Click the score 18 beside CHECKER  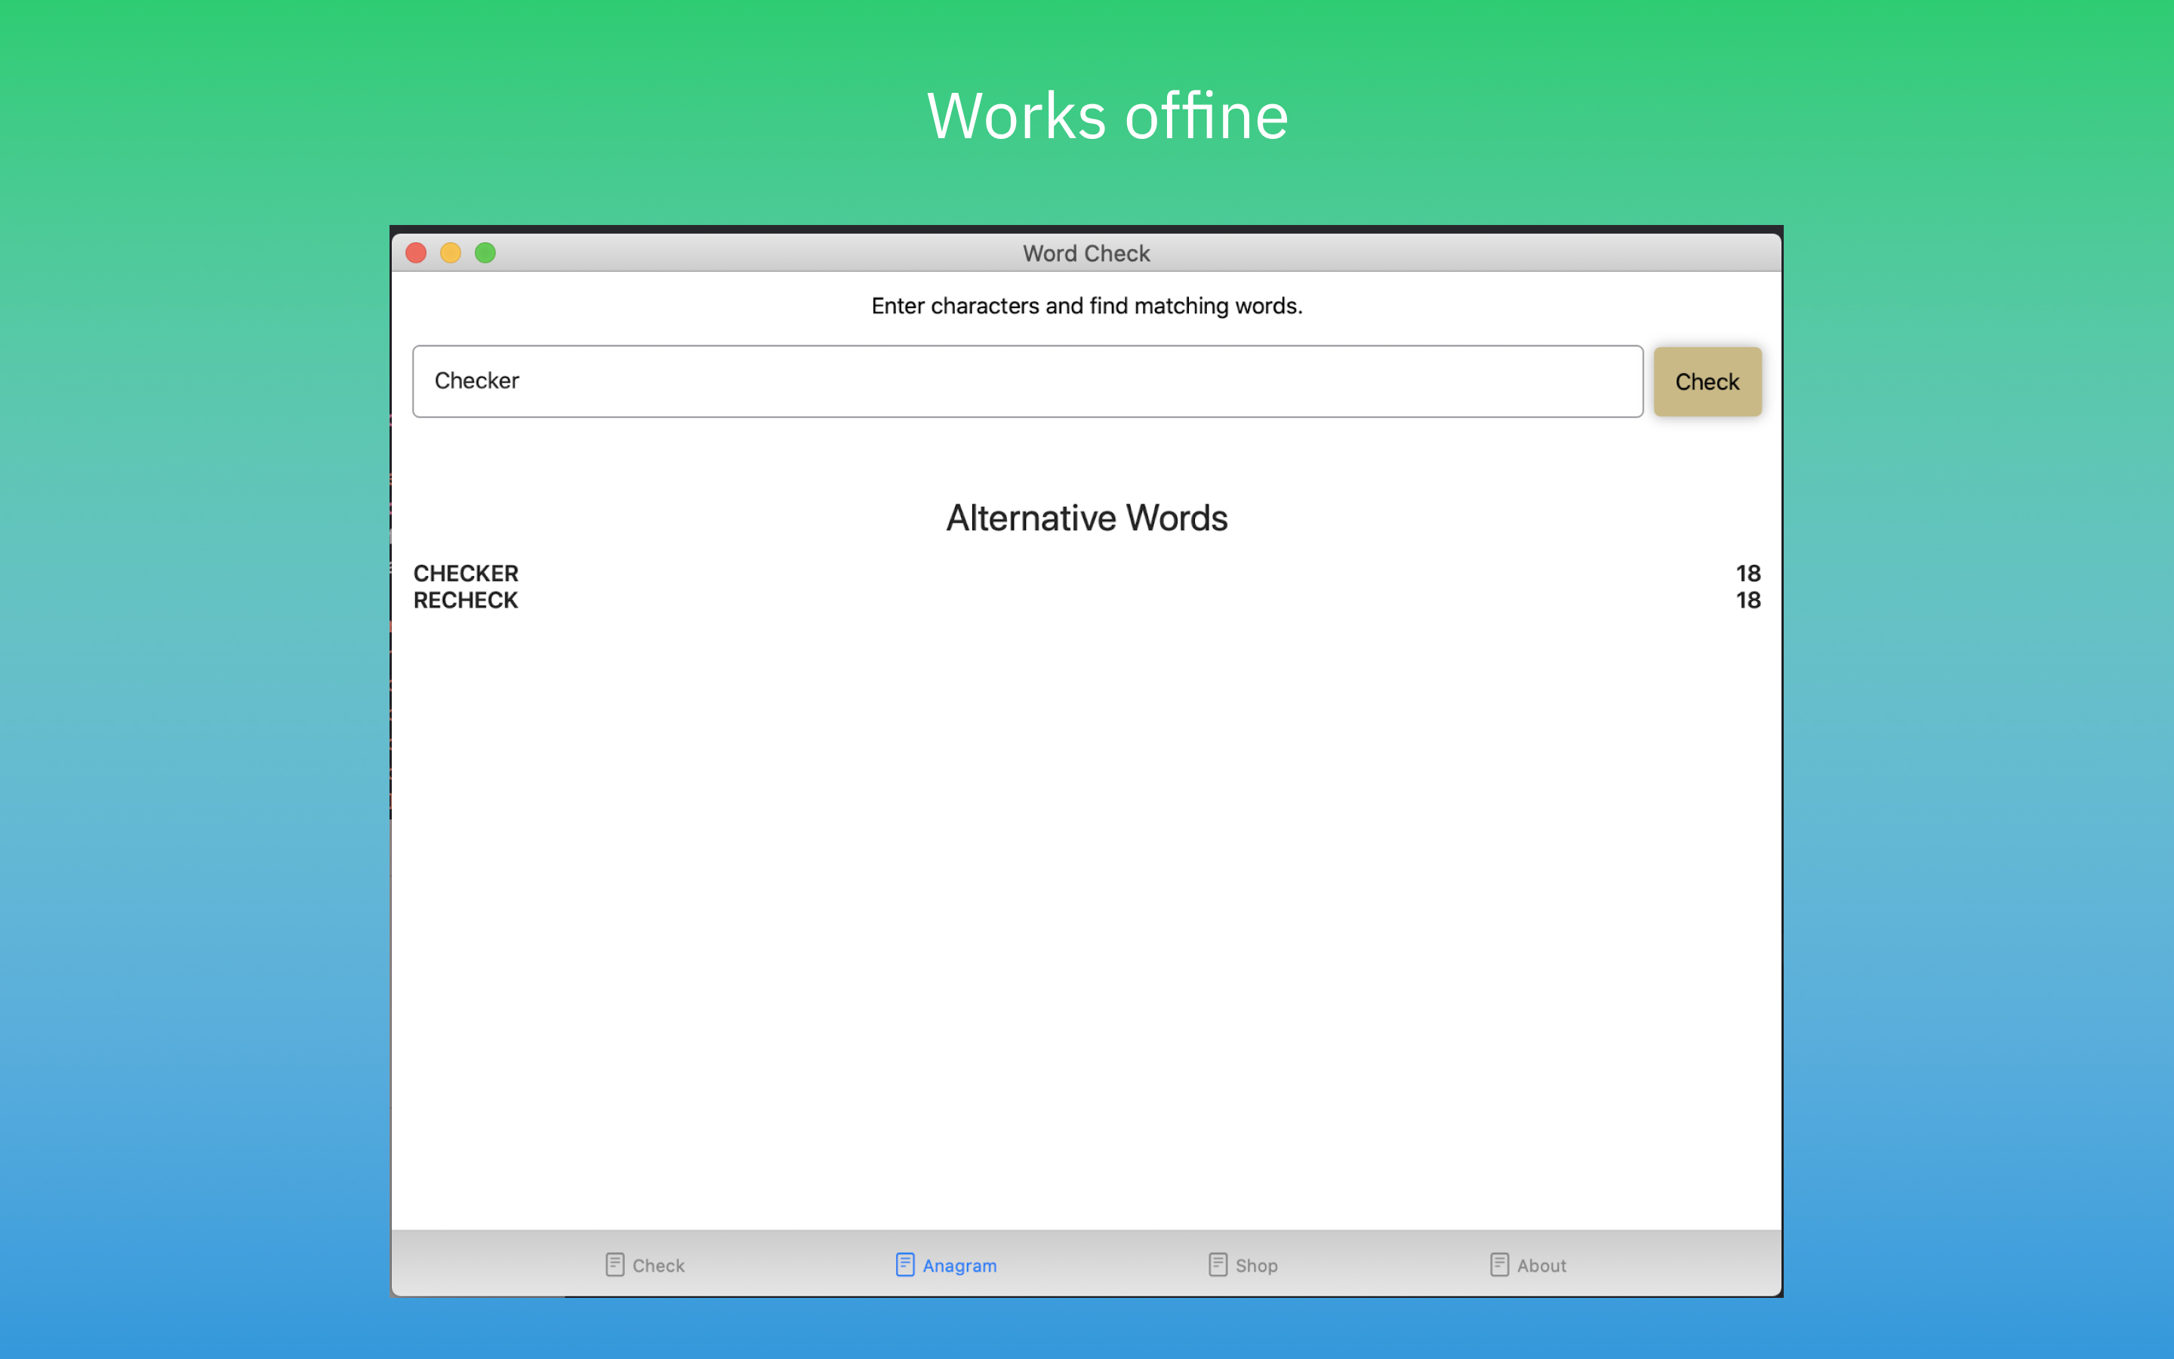(x=1748, y=572)
